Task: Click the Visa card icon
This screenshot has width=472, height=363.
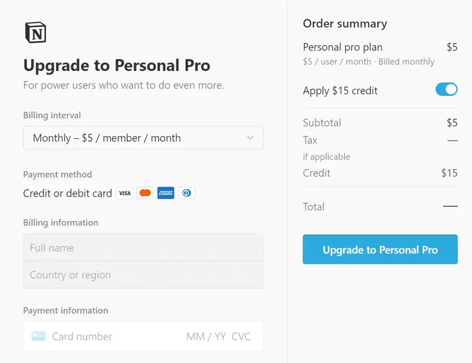Action: pyautogui.click(x=124, y=193)
